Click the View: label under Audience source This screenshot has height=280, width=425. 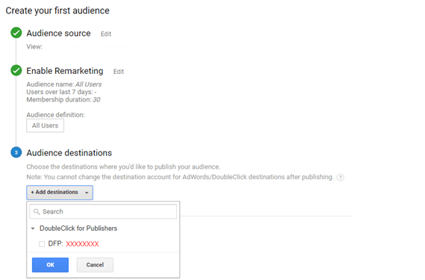(x=34, y=46)
